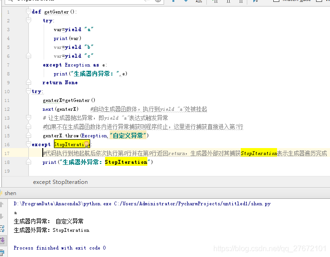Click 'genterX=getGenter()' on line 11

[69, 101]
